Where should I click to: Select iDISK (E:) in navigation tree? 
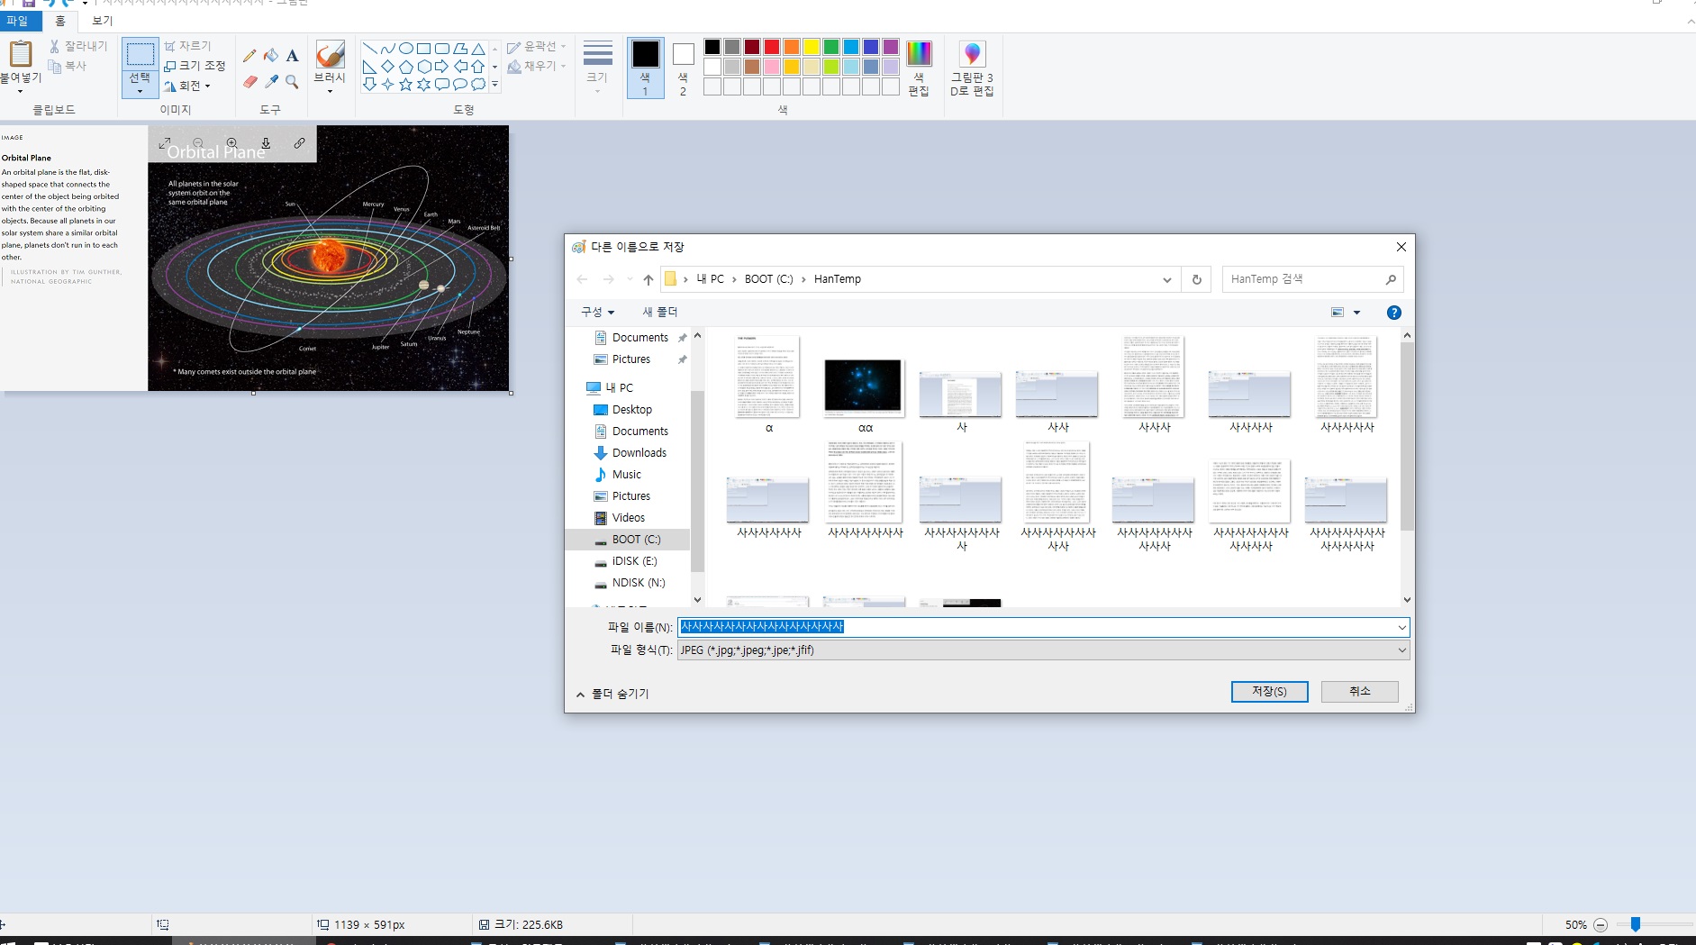pyautogui.click(x=634, y=561)
